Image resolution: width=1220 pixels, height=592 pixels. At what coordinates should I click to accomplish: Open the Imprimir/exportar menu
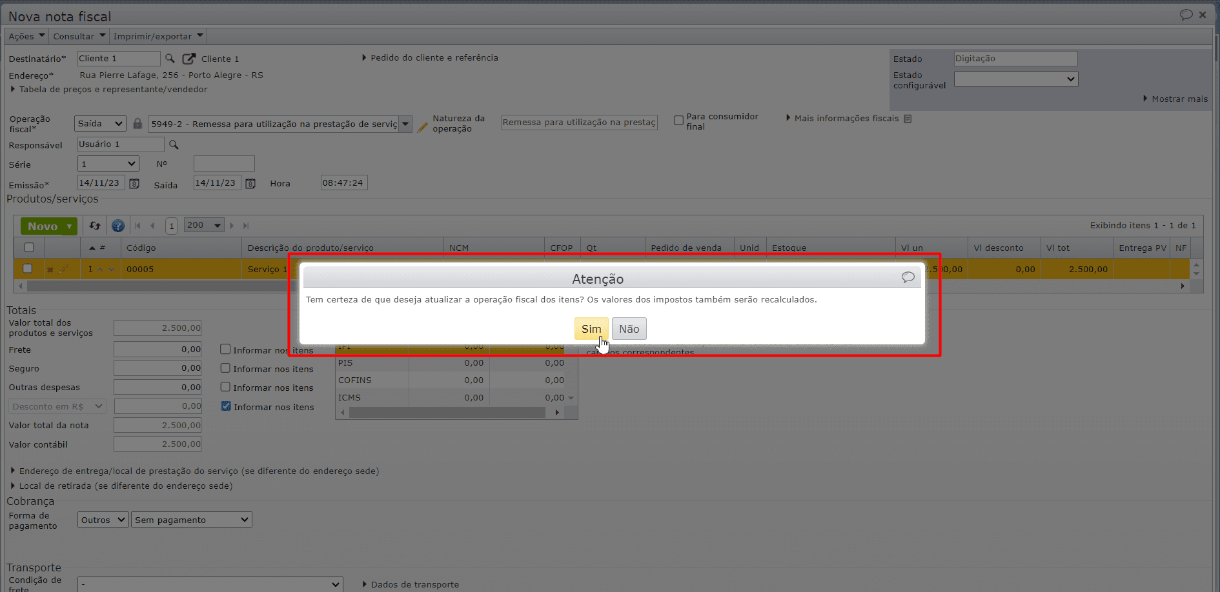tap(158, 36)
